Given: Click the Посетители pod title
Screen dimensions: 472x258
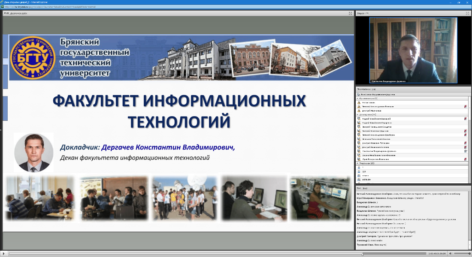Looking at the screenshot, I should point(366,89).
